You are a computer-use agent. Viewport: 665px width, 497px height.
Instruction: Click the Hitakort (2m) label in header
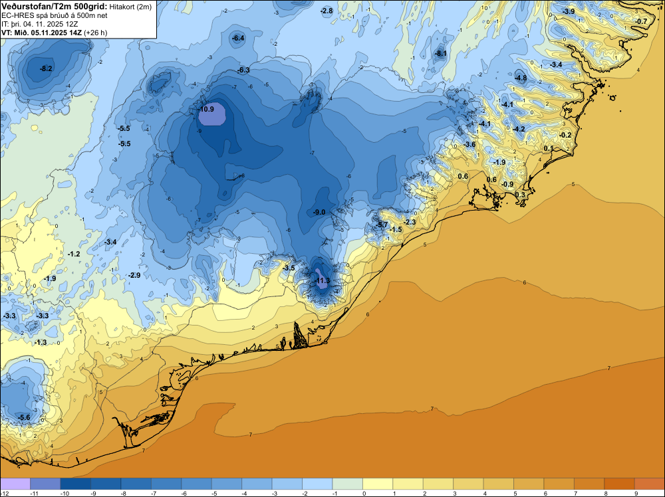click(x=130, y=7)
